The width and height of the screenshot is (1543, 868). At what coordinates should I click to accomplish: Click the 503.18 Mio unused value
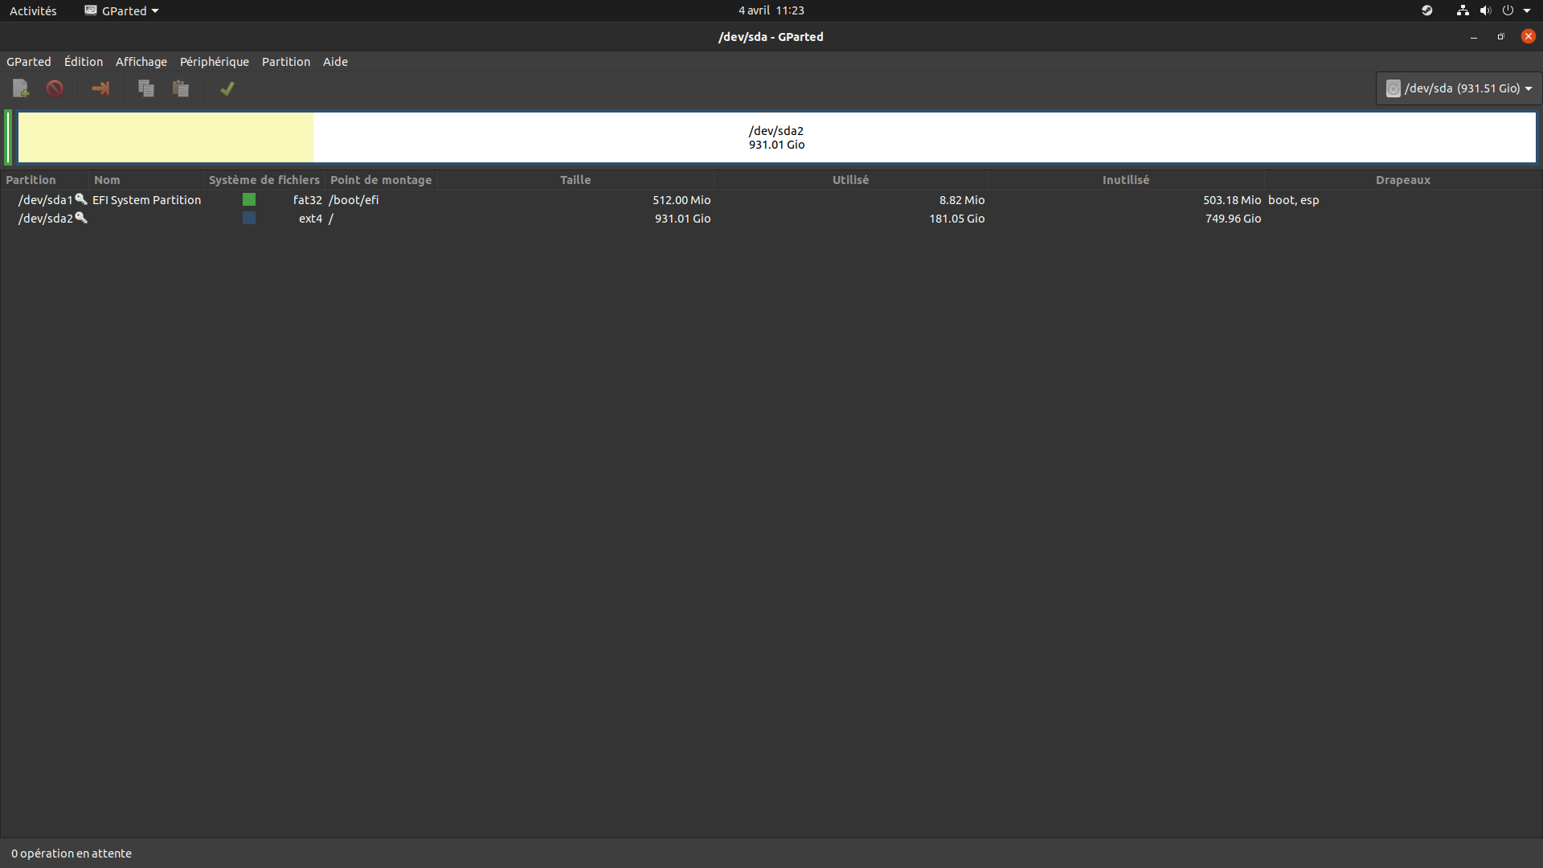click(x=1232, y=199)
